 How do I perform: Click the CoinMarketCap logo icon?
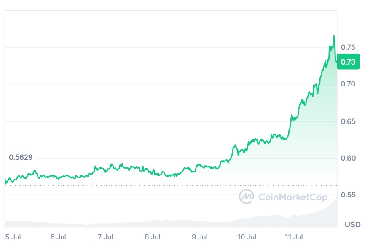[247, 196]
